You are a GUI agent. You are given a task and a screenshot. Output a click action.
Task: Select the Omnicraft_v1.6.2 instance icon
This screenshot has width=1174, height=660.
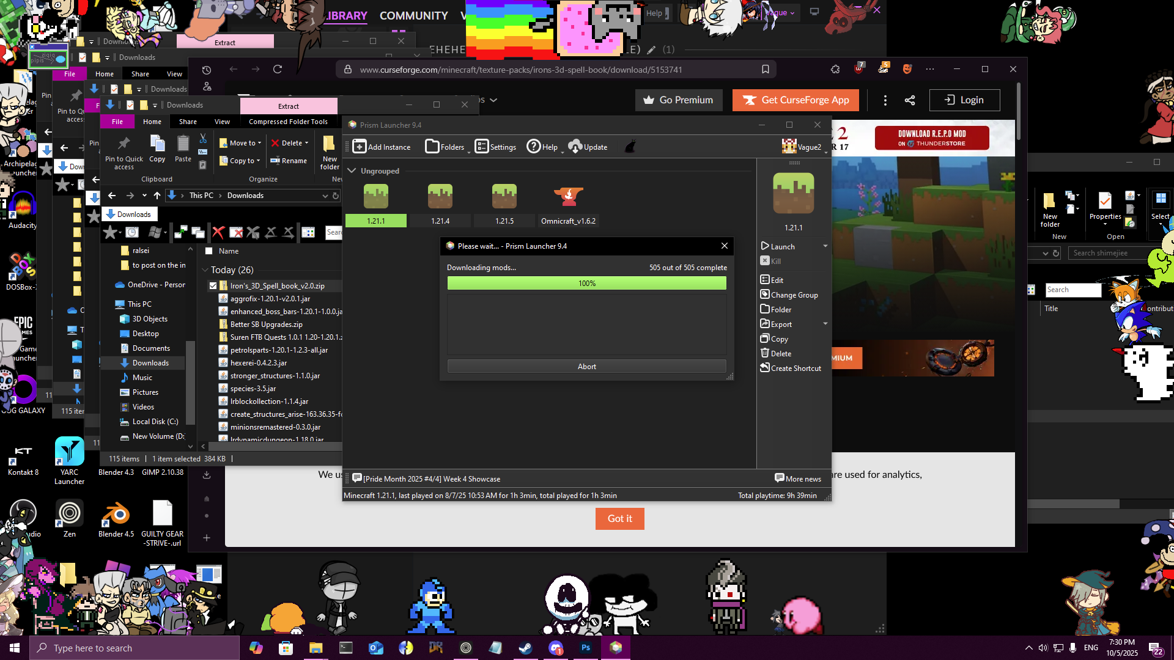(568, 196)
